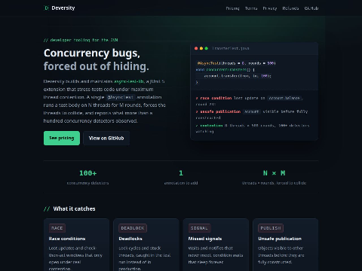Click the View on GitHub button
362x271 pixels.
[x=106, y=138]
